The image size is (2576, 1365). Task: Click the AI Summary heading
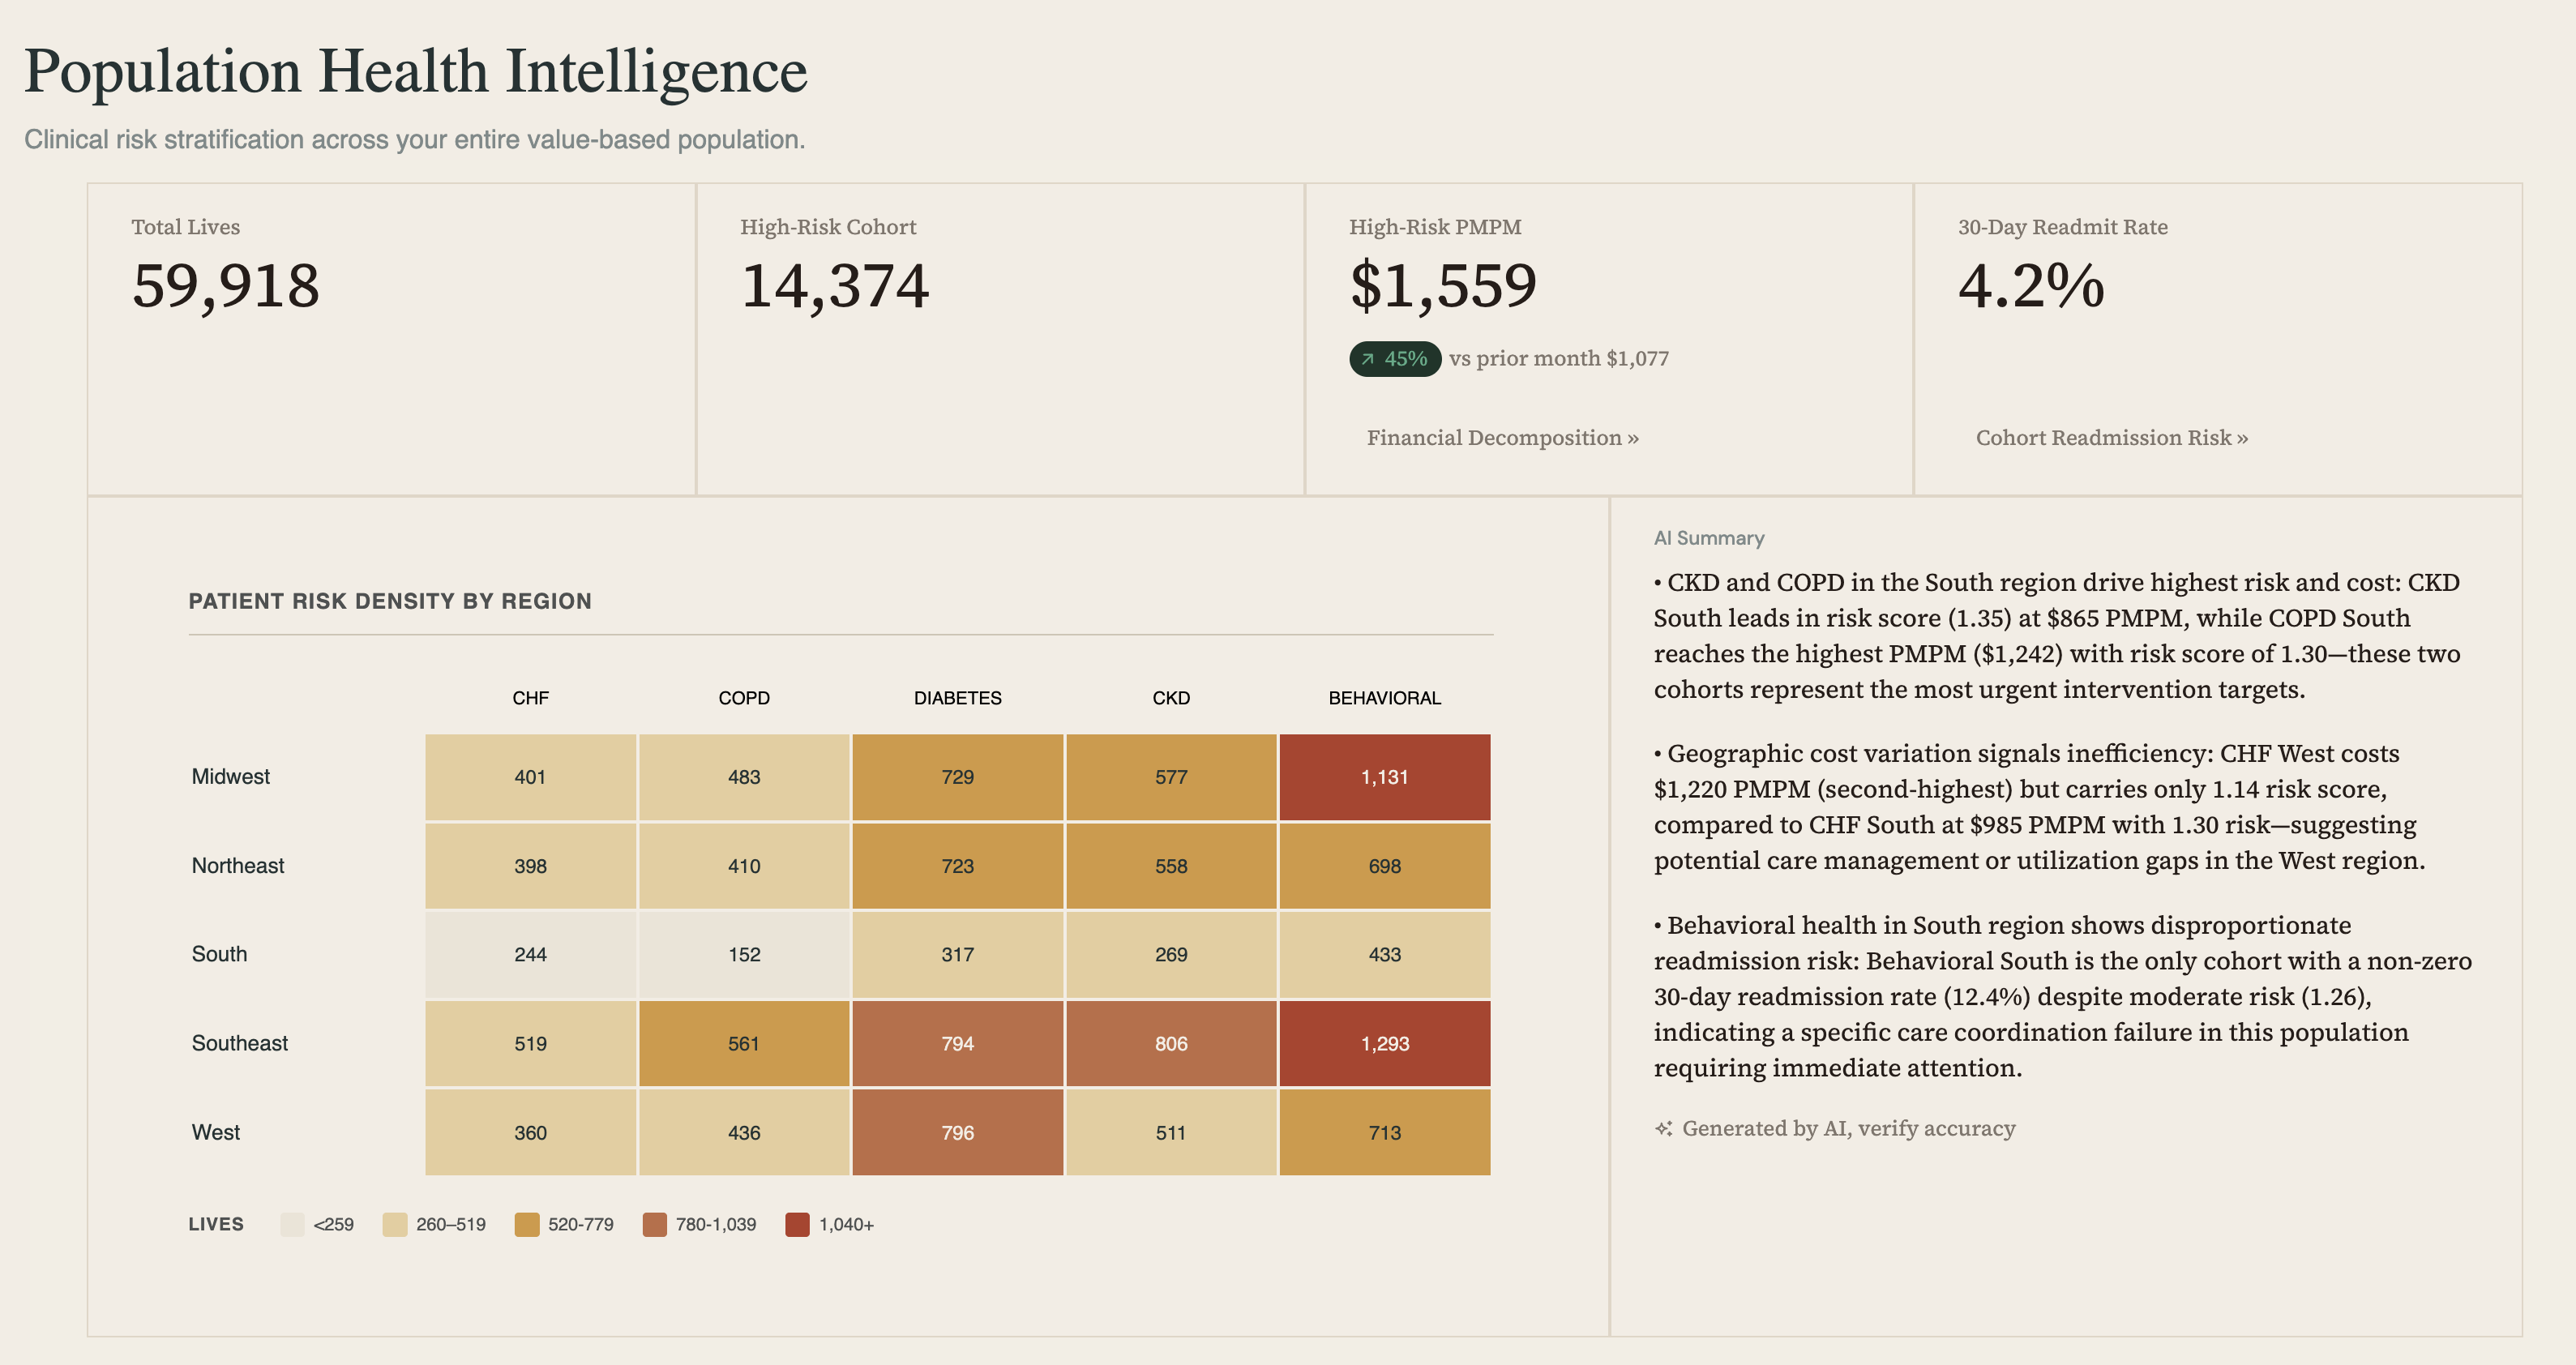(x=1709, y=538)
